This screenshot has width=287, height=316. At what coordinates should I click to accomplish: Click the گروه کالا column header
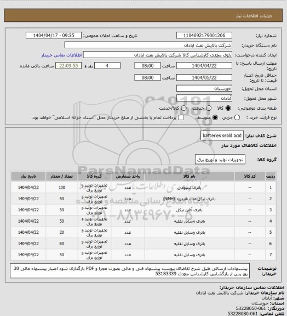click(94, 176)
